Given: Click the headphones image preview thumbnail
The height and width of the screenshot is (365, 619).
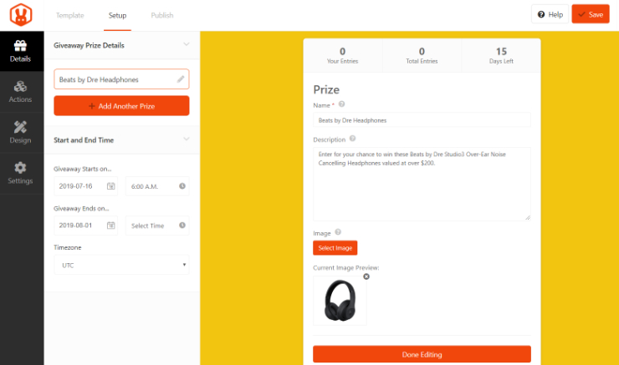Looking at the screenshot, I should point(340,301).
